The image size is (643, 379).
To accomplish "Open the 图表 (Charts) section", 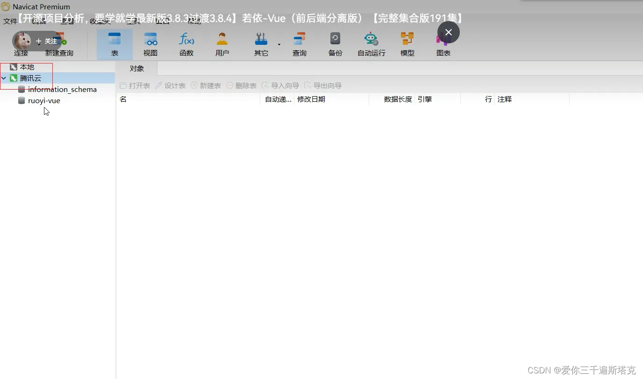I will pyautogui.click(x=443, y=44).
